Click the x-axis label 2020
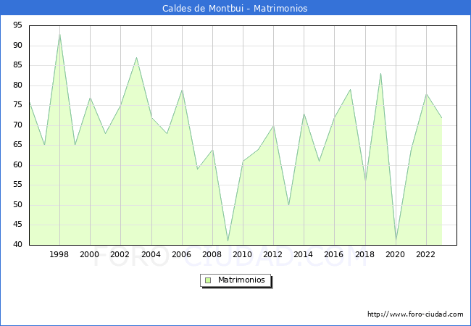Image resolution: width=471 pixels, height=326 pixels. (x=396, y=254)
